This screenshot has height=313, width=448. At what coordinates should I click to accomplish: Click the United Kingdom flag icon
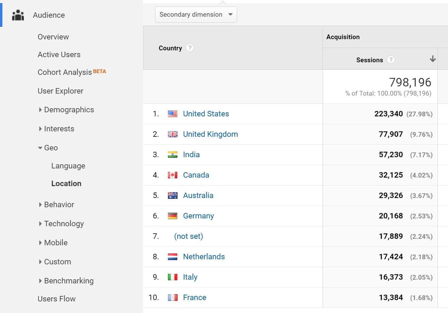point(173,134)
